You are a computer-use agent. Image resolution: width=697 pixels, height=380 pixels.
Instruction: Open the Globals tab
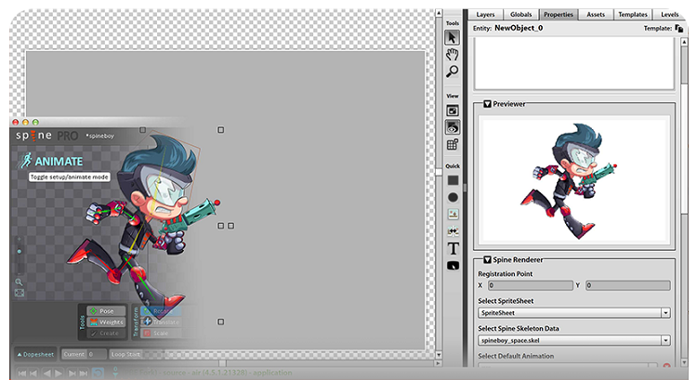click(520, 15)
